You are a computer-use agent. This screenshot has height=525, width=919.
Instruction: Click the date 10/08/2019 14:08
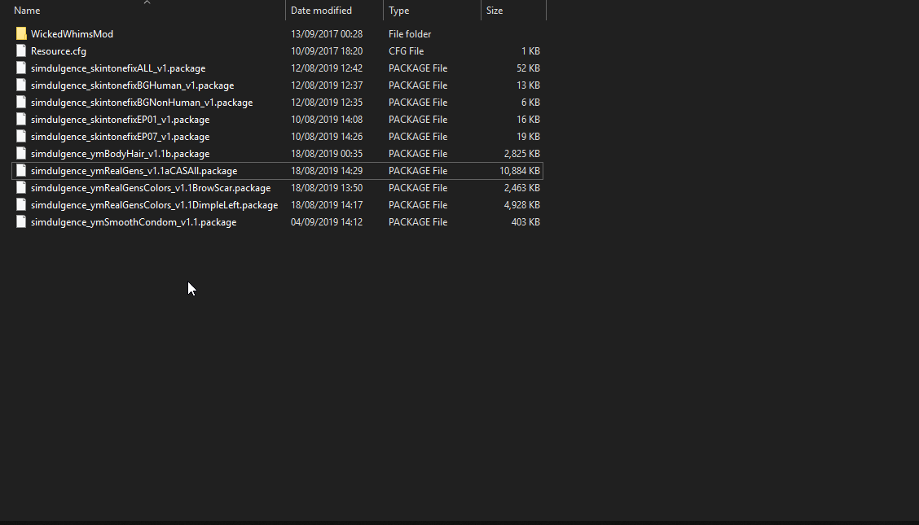tap(327, 119)
